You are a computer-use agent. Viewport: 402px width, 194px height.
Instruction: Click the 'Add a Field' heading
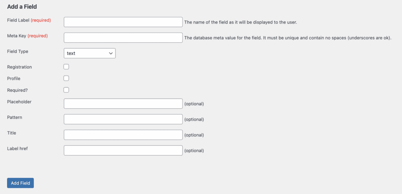point(22,7)
